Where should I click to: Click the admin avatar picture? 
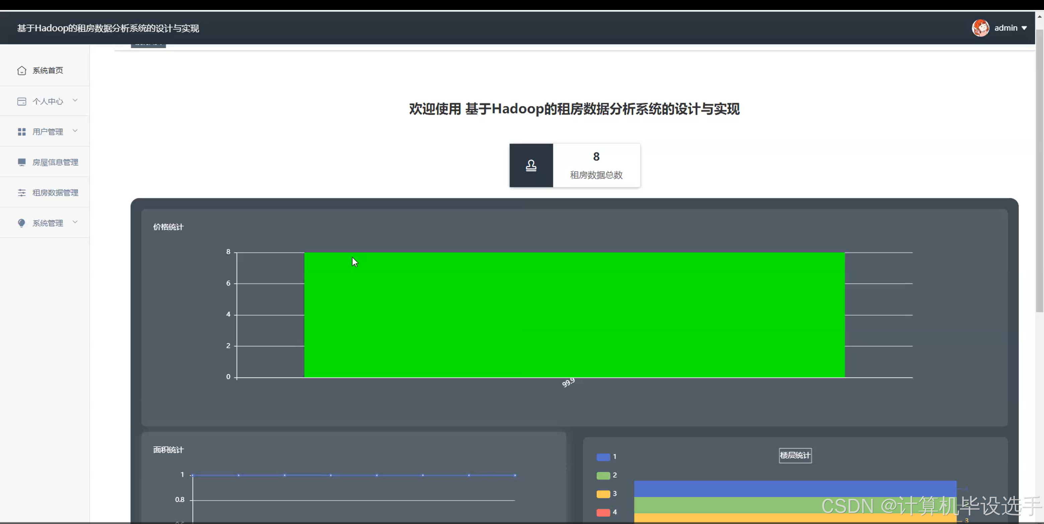point(980,28)
